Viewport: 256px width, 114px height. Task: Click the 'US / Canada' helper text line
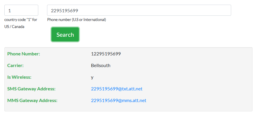click(14, 27)
